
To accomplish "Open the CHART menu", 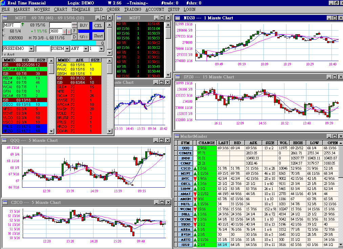I will [x=61, y=9].
